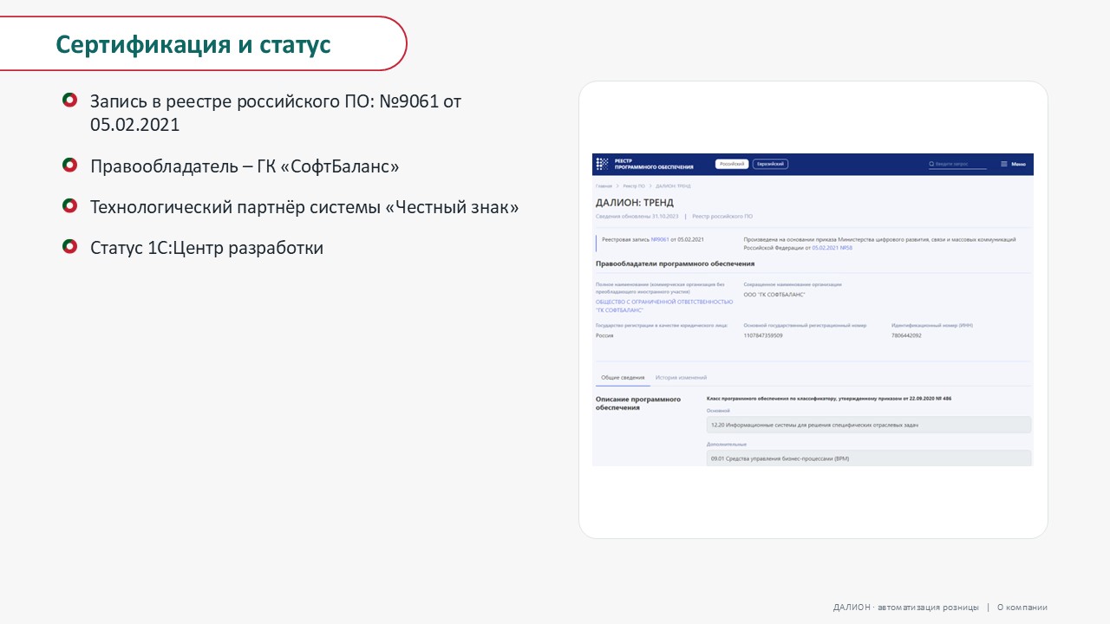Click the search magnifier icon
The width and height of the screenshot is (1110, 624).
pos(931,164)
